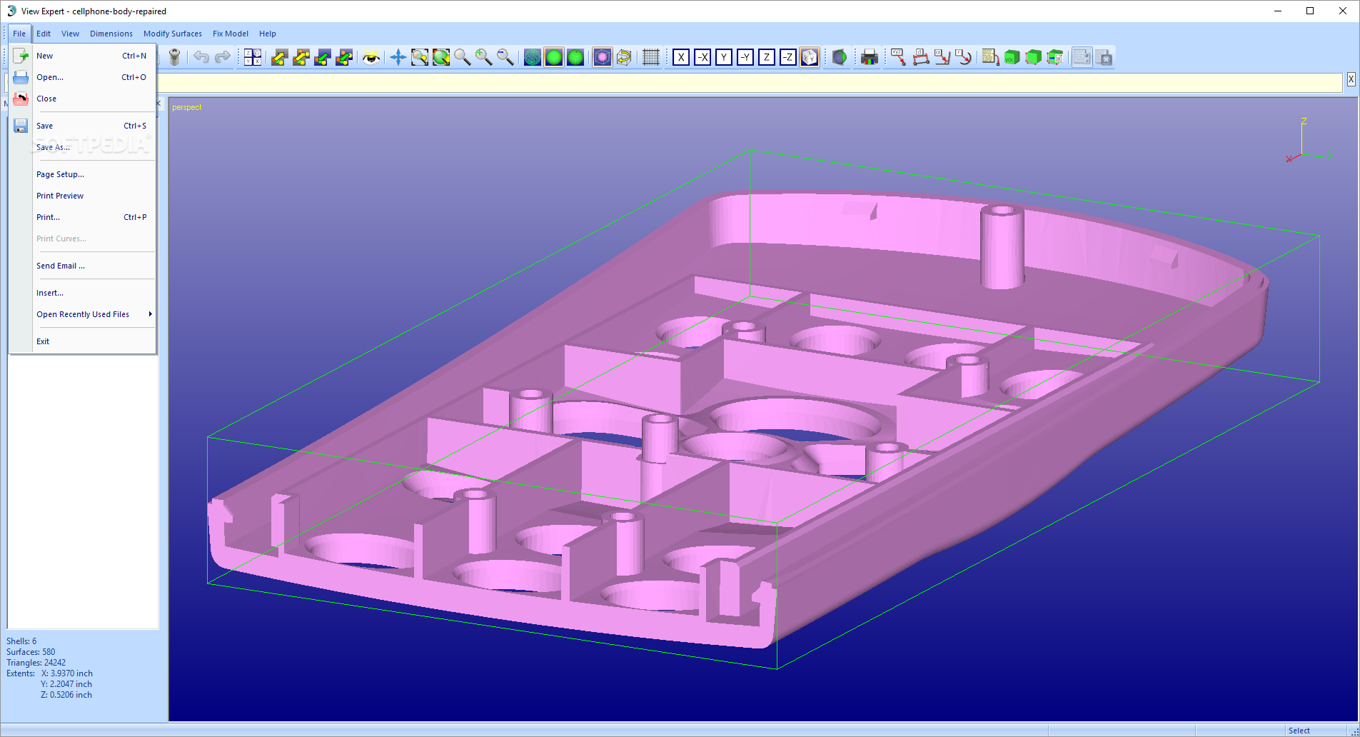Click the first yellow arrow transform icon
This screenshot has width=1360, height=737.
point(280,57)
